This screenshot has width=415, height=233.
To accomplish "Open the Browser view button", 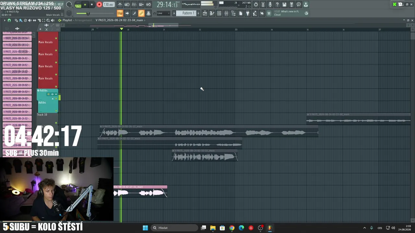I will pos(233,13).
